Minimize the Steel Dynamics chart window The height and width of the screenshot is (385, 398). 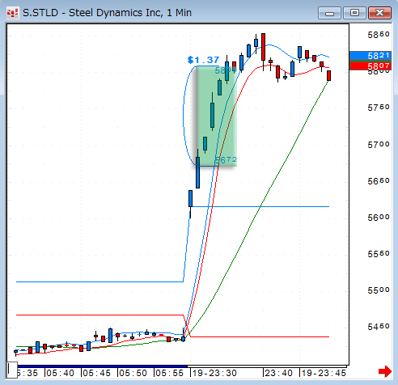pyautogui.click(x=329, y=13)
